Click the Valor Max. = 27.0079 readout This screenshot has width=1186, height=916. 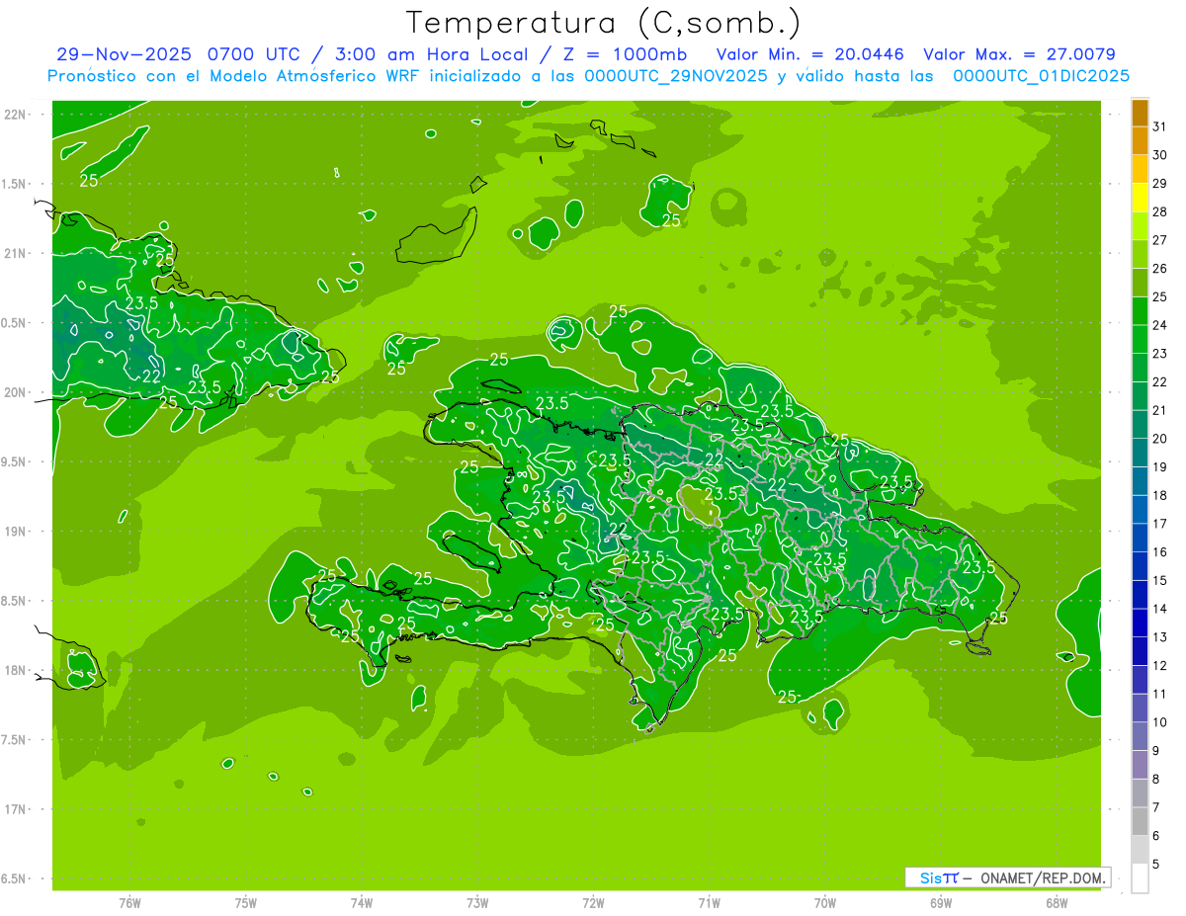coord(1019,54)
